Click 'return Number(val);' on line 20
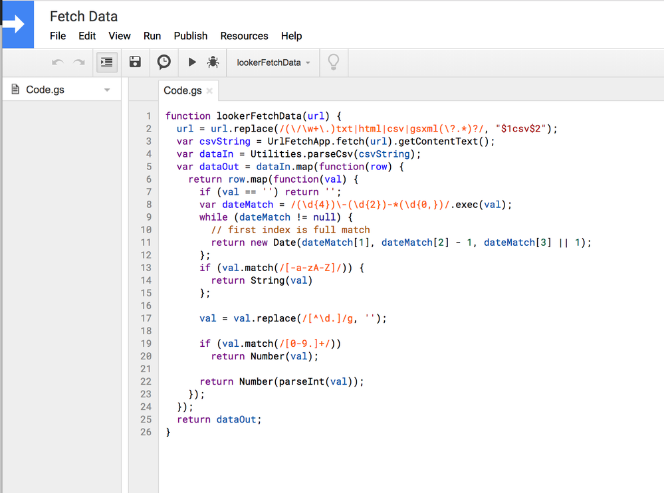Screen dimensions: 664x493 pyautogui.click(x=265, y=356)
